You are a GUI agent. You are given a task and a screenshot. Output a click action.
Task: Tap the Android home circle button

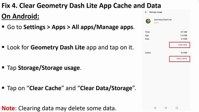(x=166, y=108)
